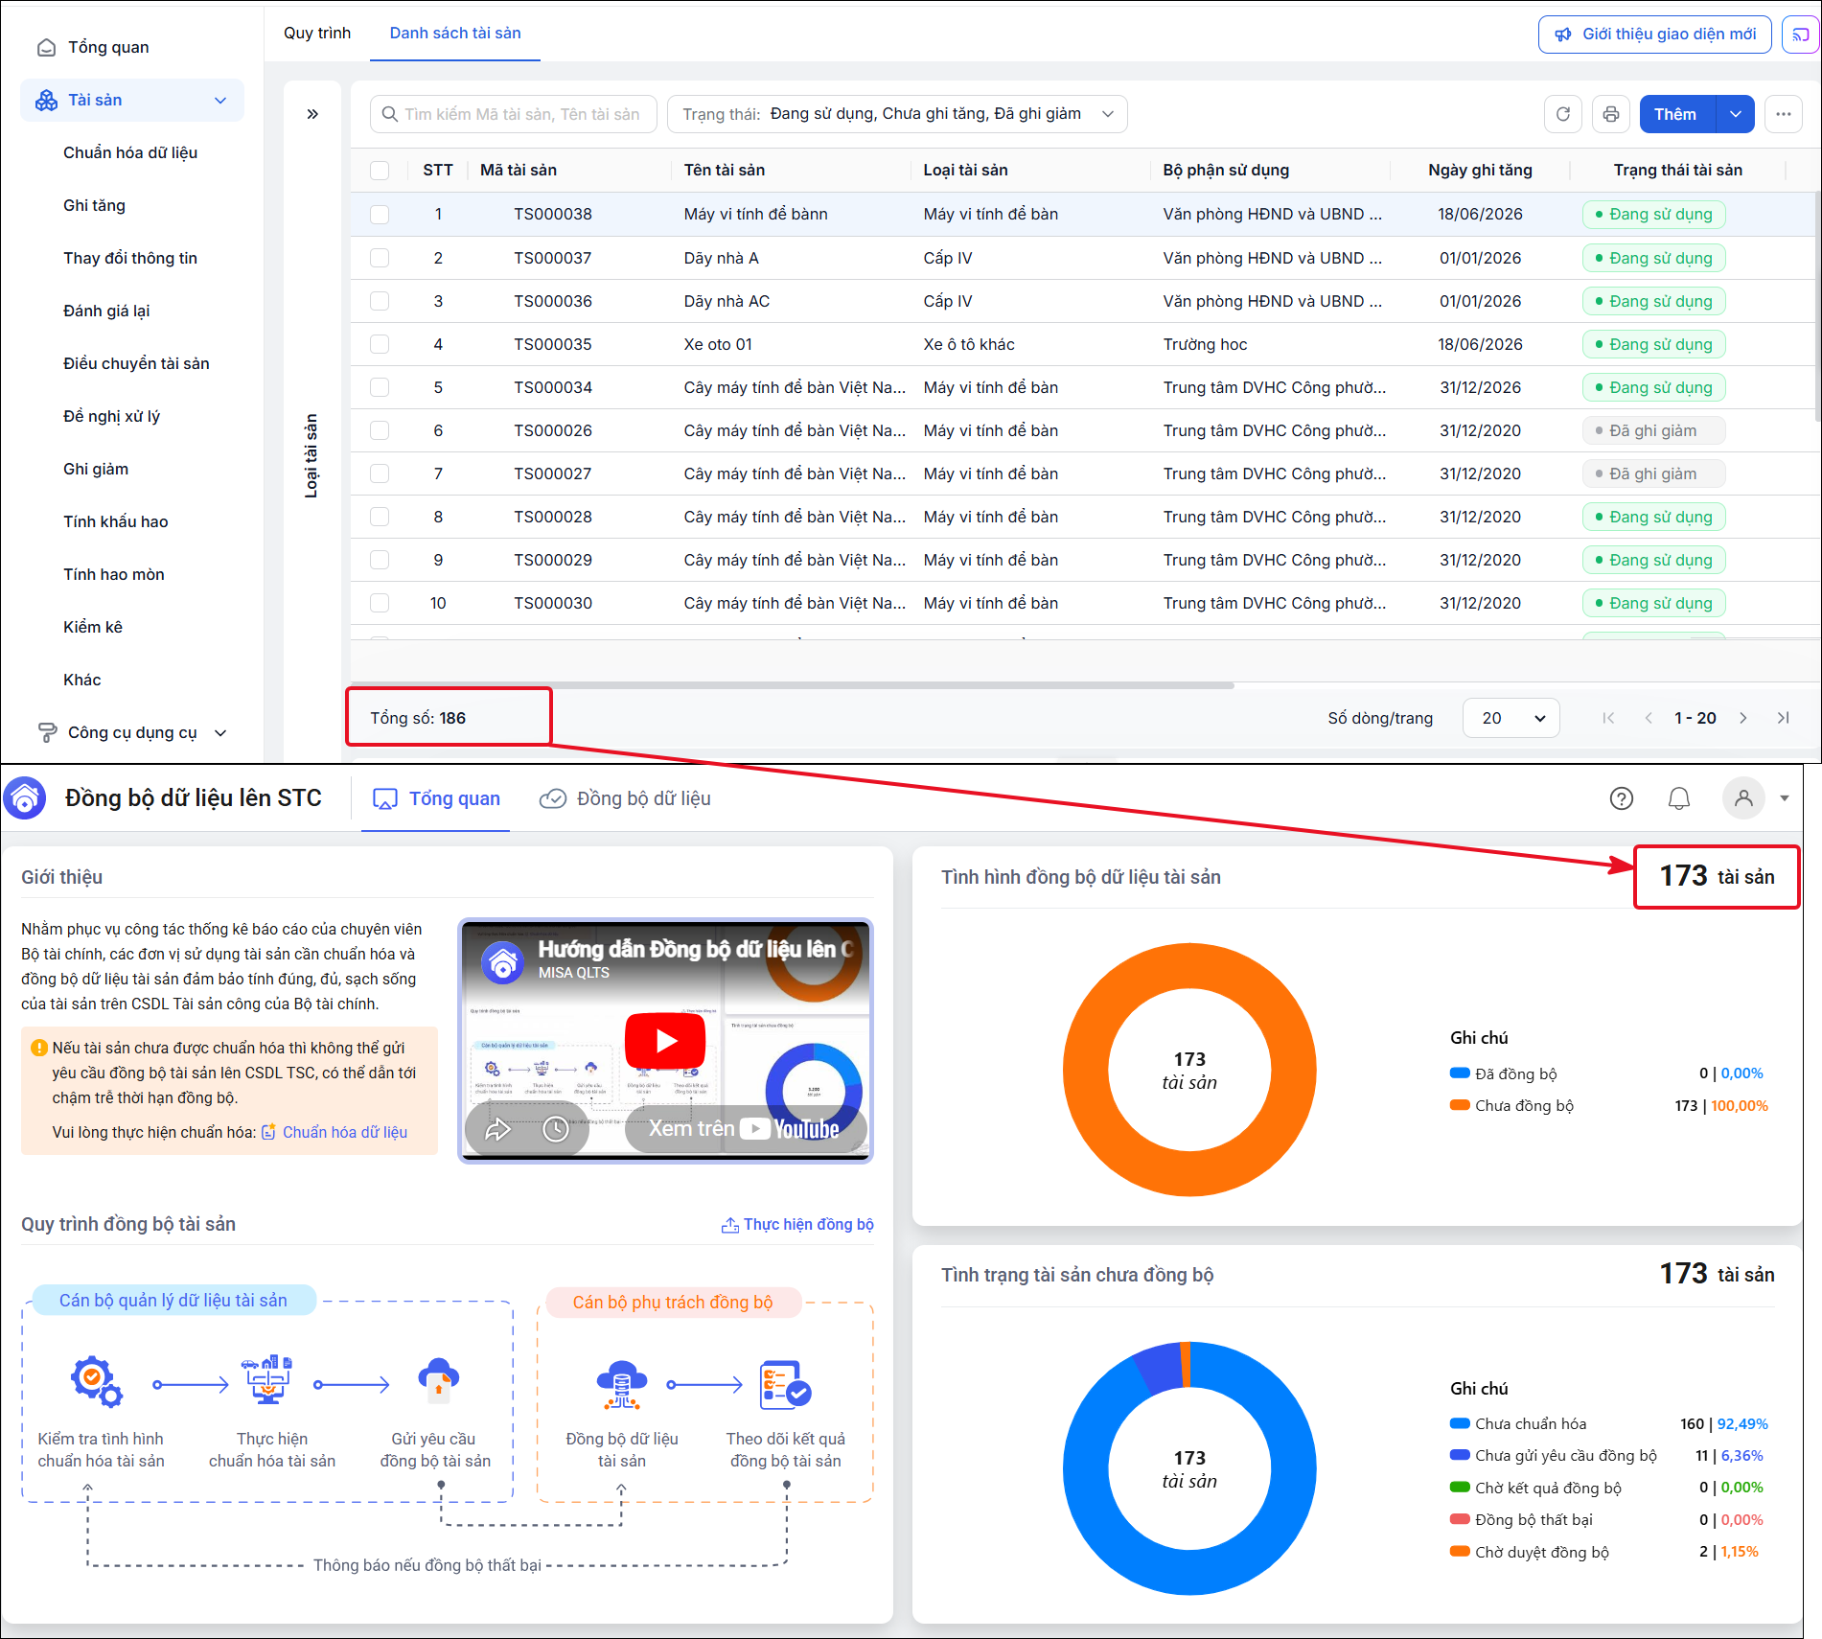Click the Giới thiệu giao diện mới button

point(1654,35)
